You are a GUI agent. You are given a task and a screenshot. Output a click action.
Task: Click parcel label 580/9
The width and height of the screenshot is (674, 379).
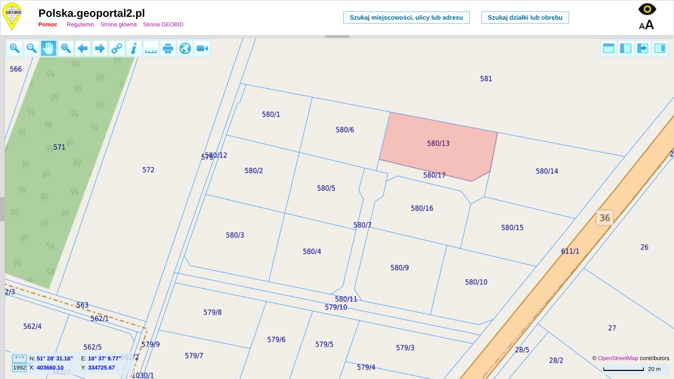pos(399,268)
